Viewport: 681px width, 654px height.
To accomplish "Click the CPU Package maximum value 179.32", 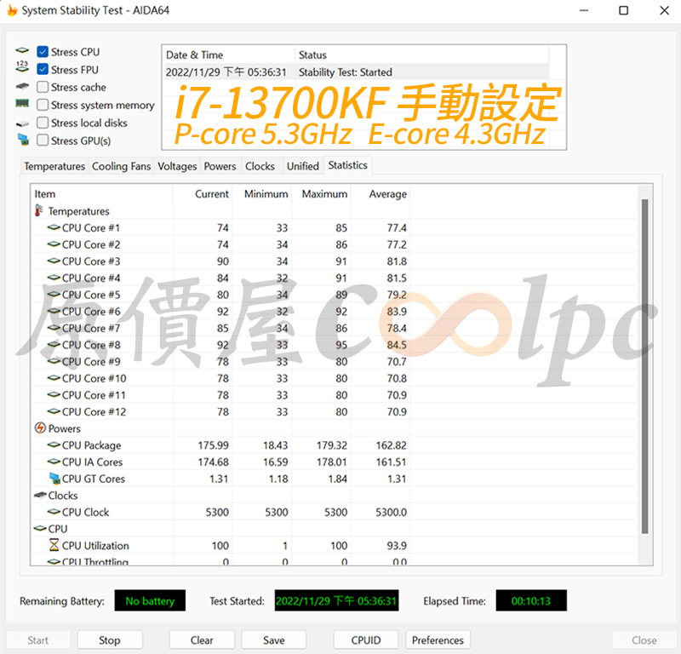I will point(332,445).
